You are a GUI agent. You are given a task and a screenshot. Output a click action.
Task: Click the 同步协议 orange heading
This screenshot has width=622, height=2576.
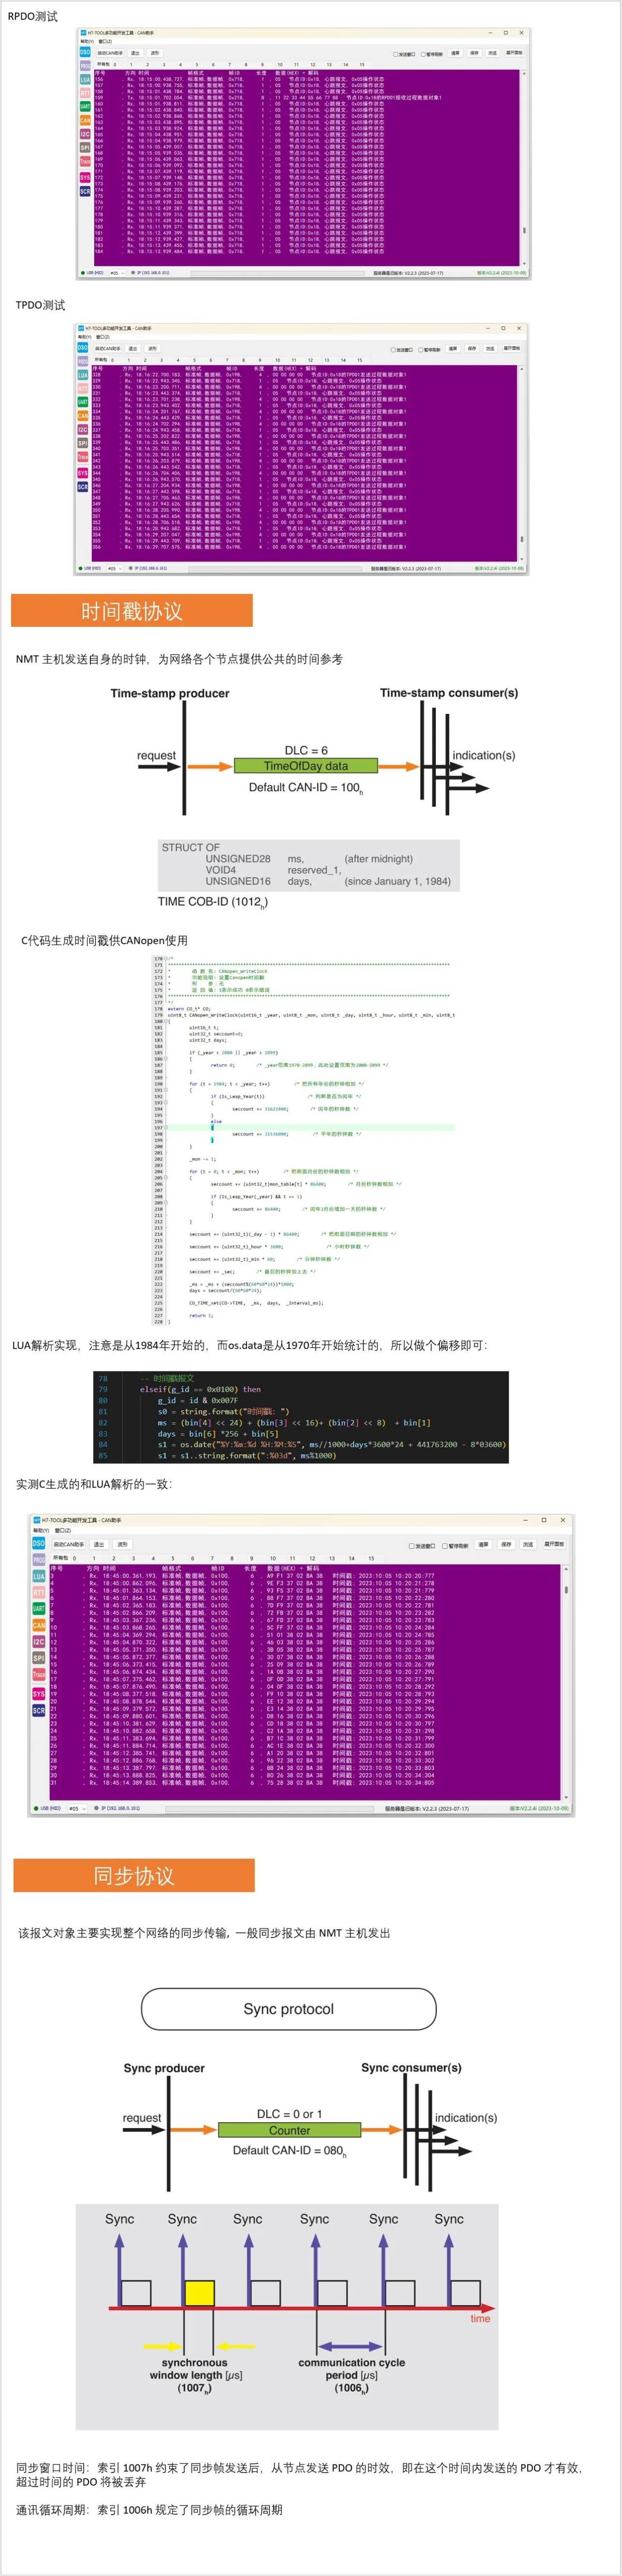(134, 1876)
